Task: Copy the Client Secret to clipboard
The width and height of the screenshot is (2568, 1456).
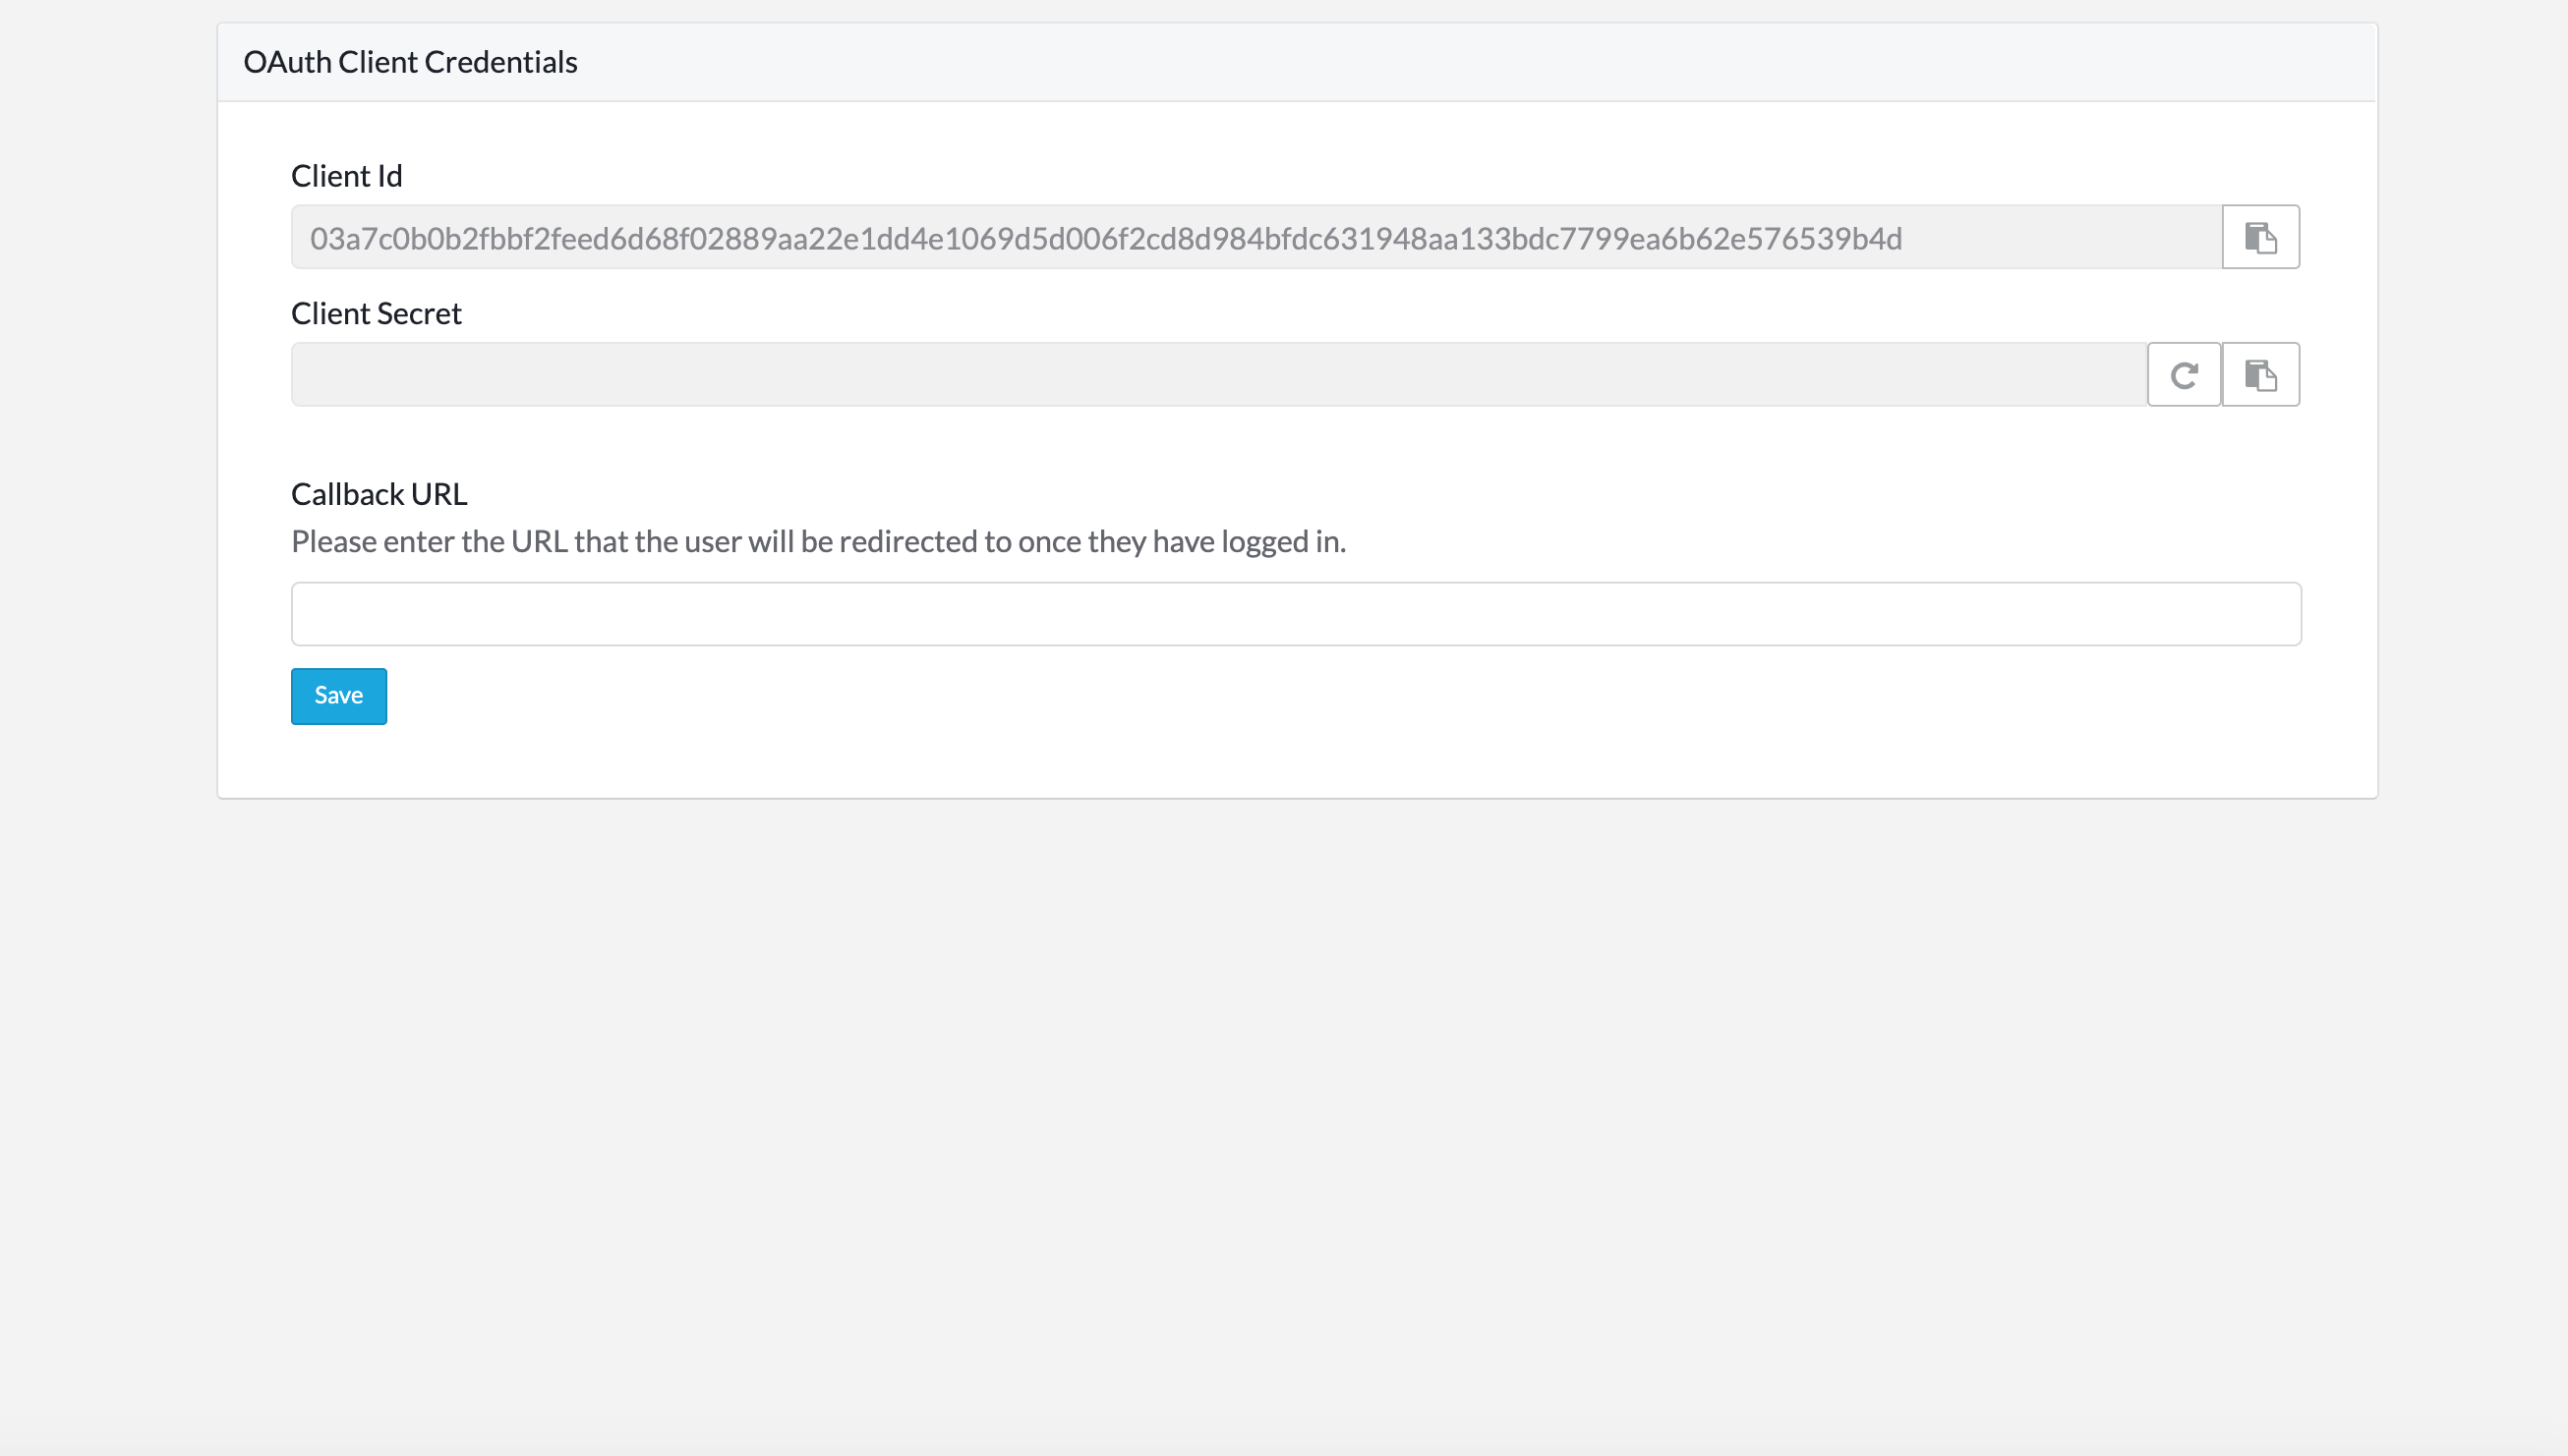Action: click(2260, 375)
